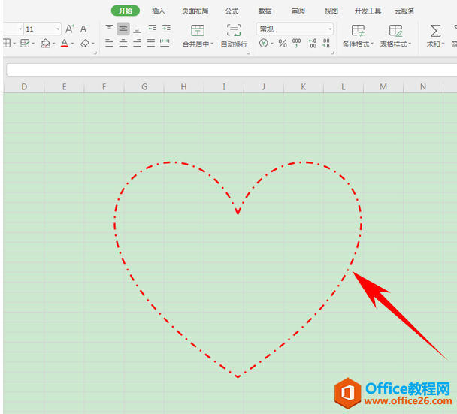This screenshot has width=457, height=414.
Task: Click the clear eraser icon
Action: pyautogui.click(x=85, y=44)
